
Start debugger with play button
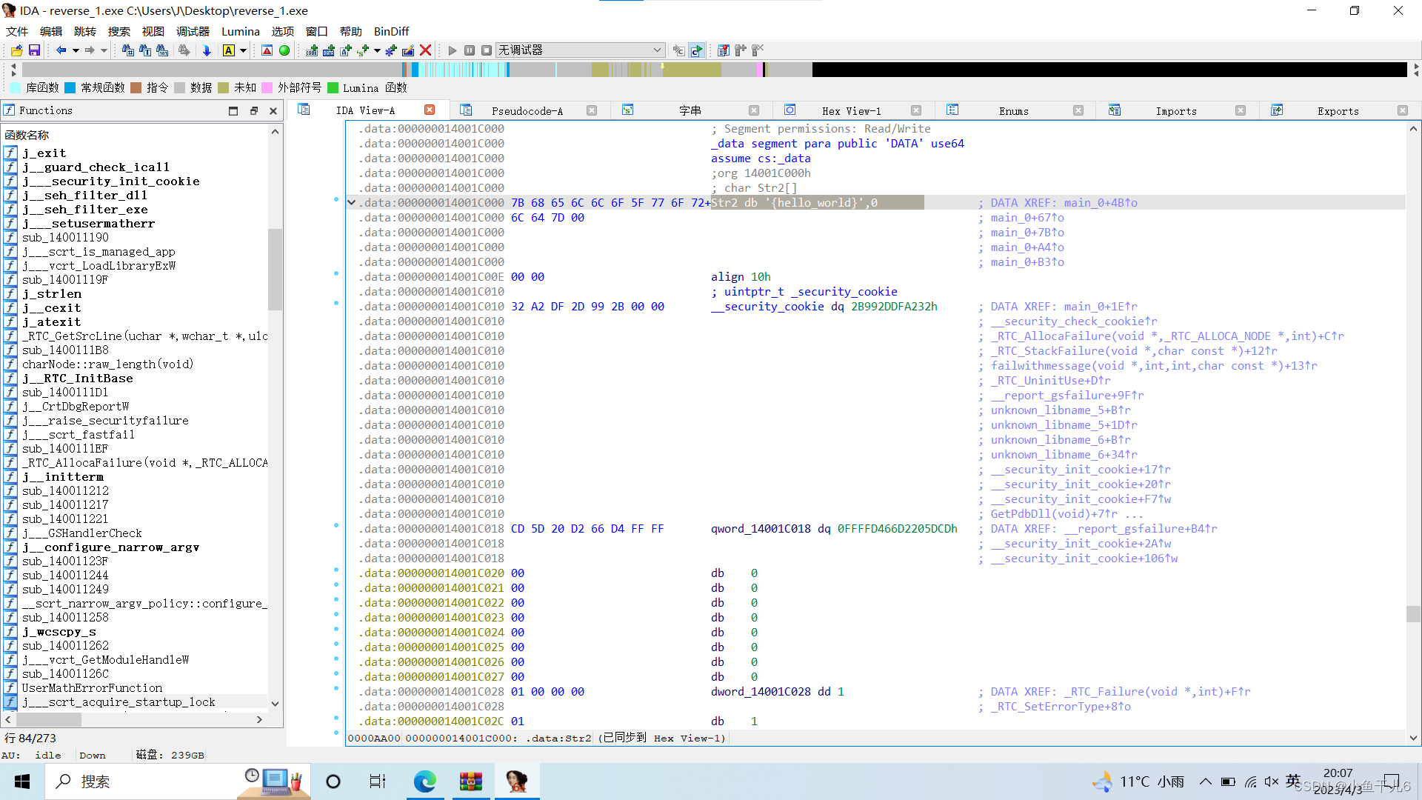pyautogui.click(x=453, y=50)
